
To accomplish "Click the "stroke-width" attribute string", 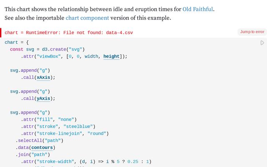I will pos(55,162).
